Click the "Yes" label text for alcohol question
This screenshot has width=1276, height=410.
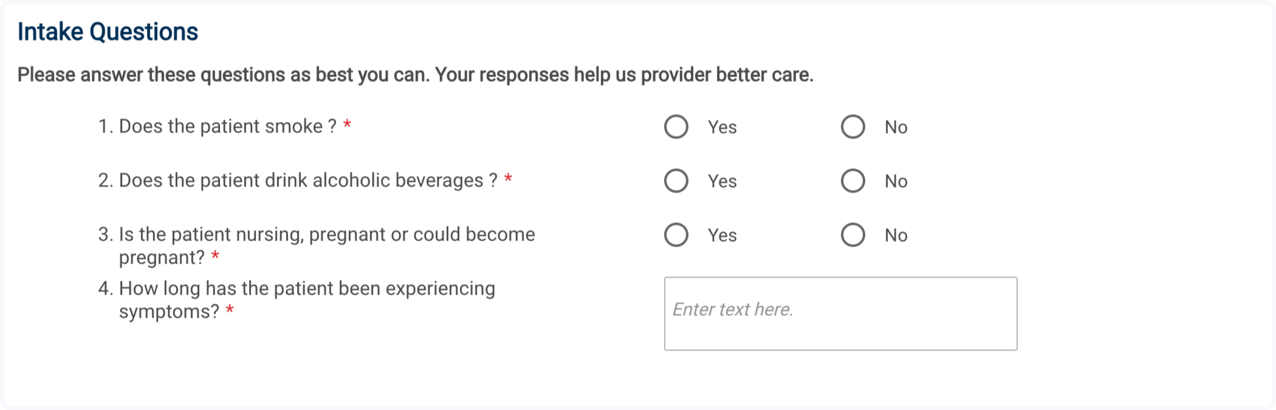[722, 181]
